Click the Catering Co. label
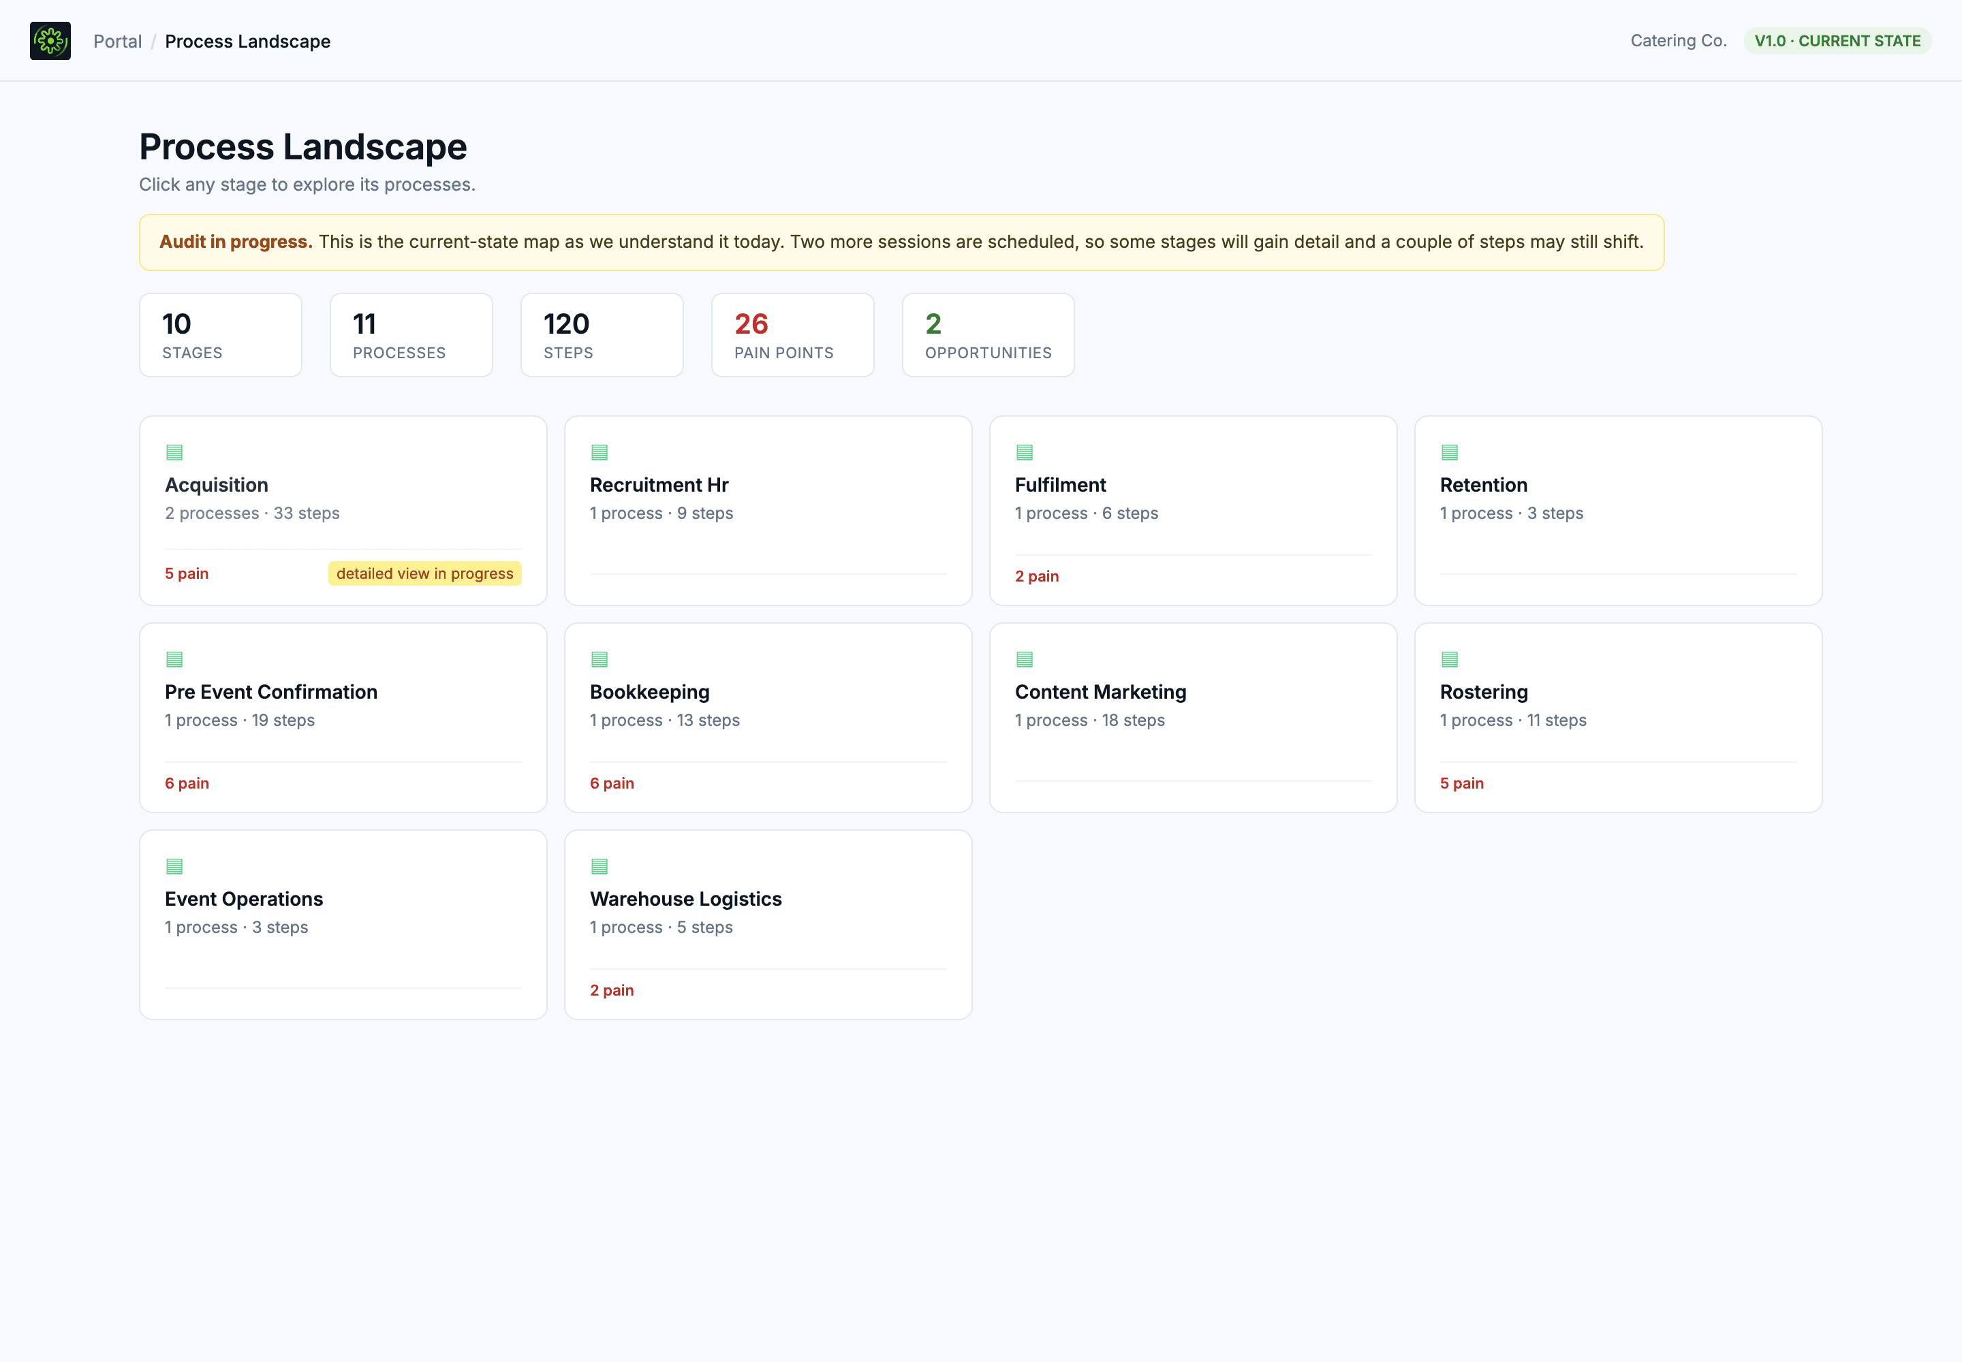The width and height of the screenshot is (1962, 1362). click(1678, 41)
